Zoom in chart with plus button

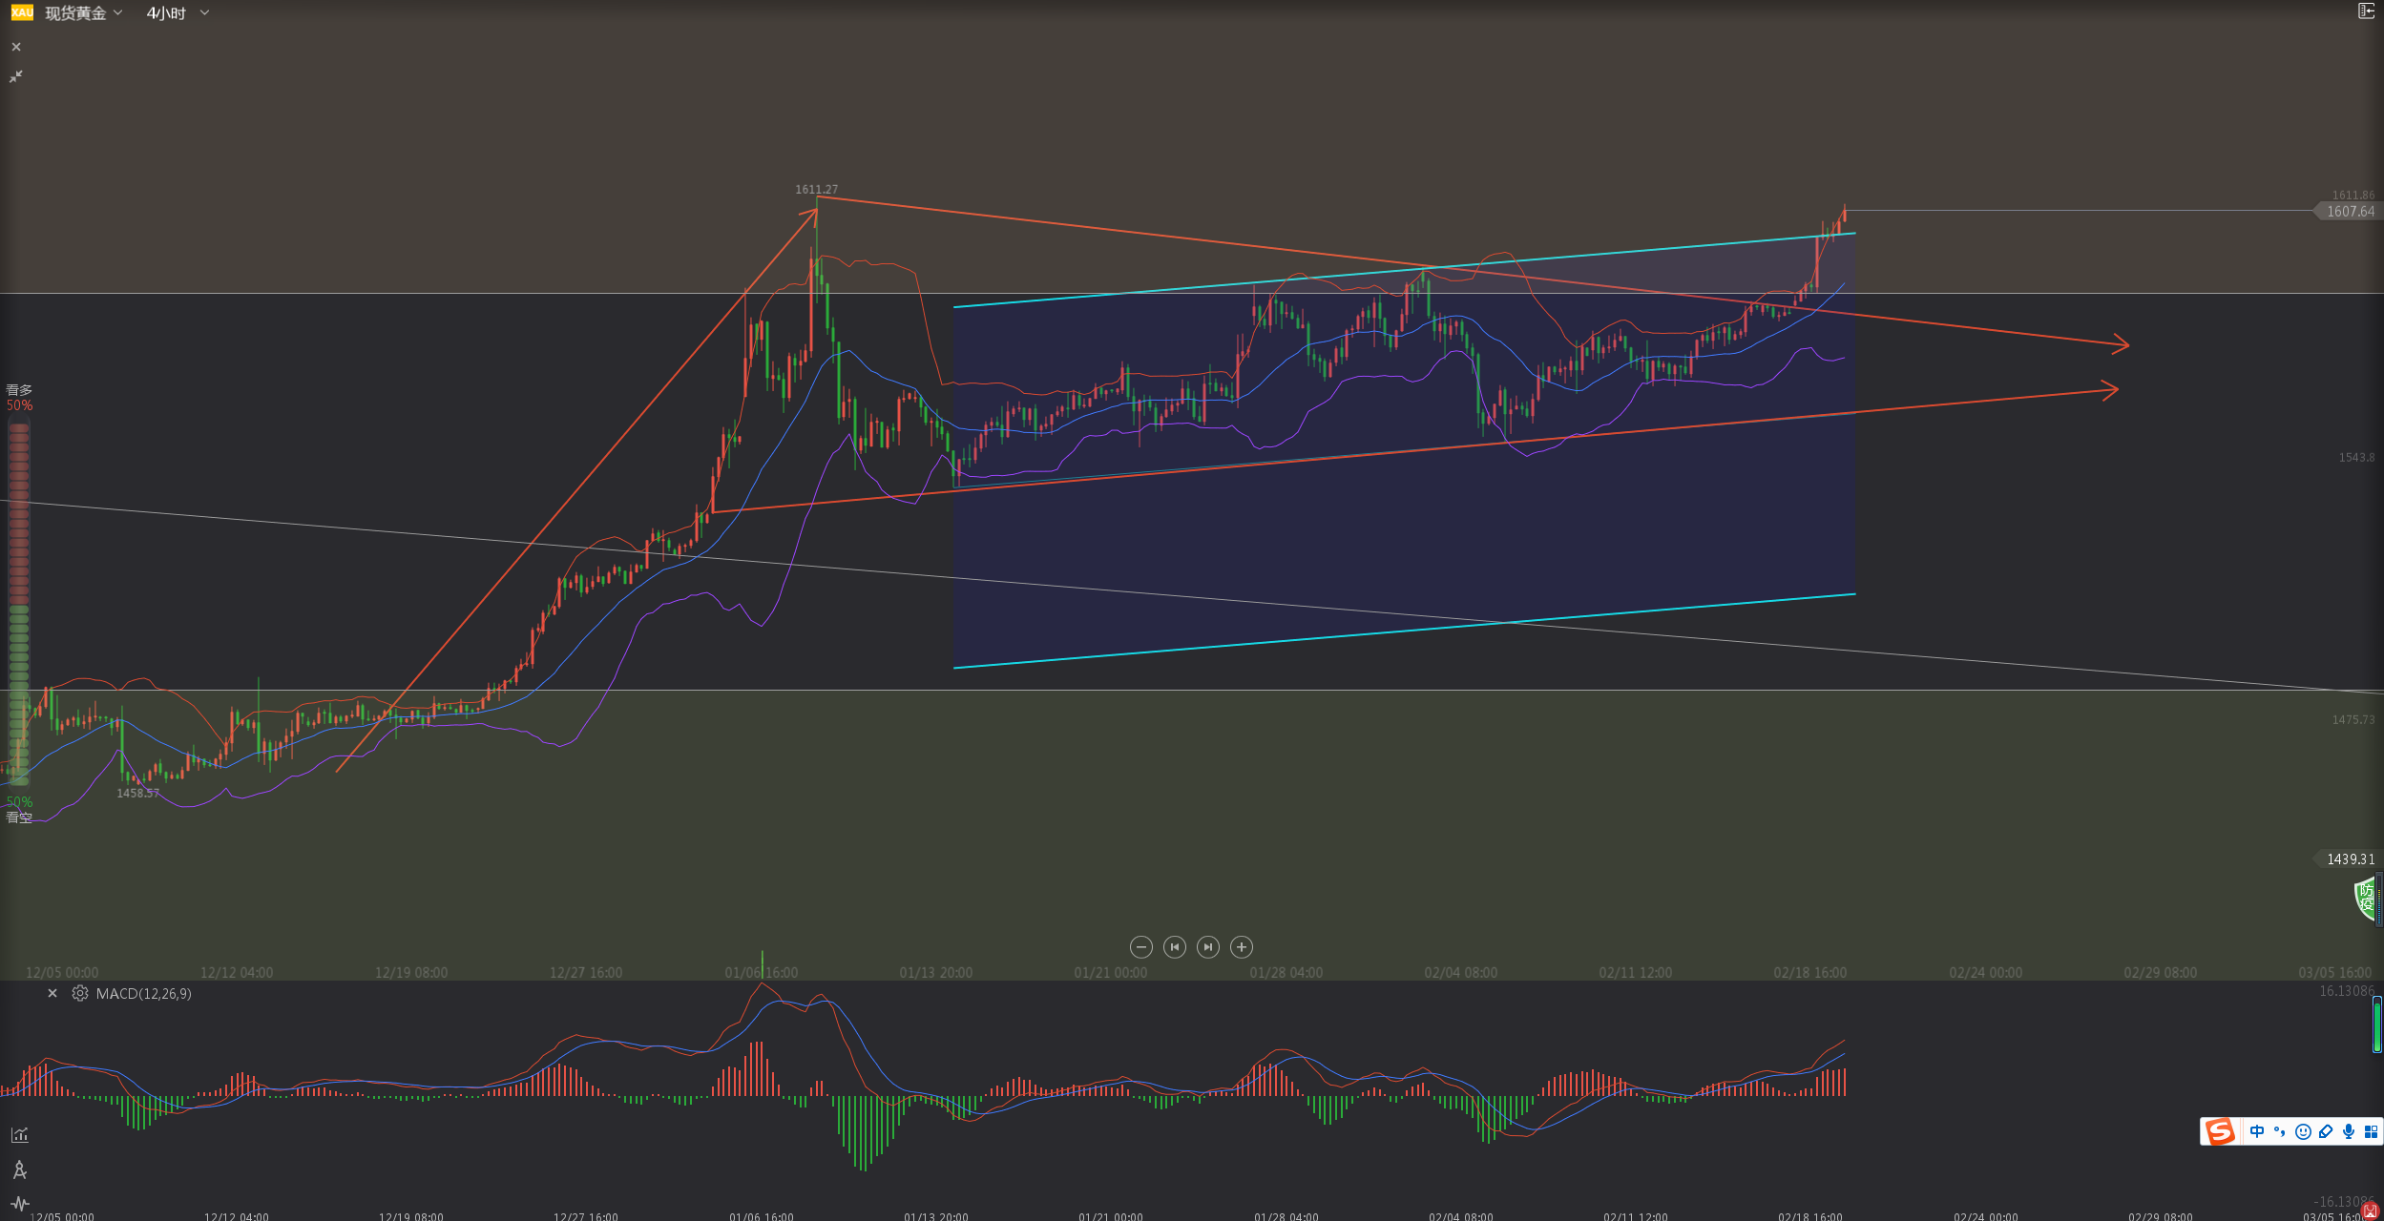point(1241,947)
